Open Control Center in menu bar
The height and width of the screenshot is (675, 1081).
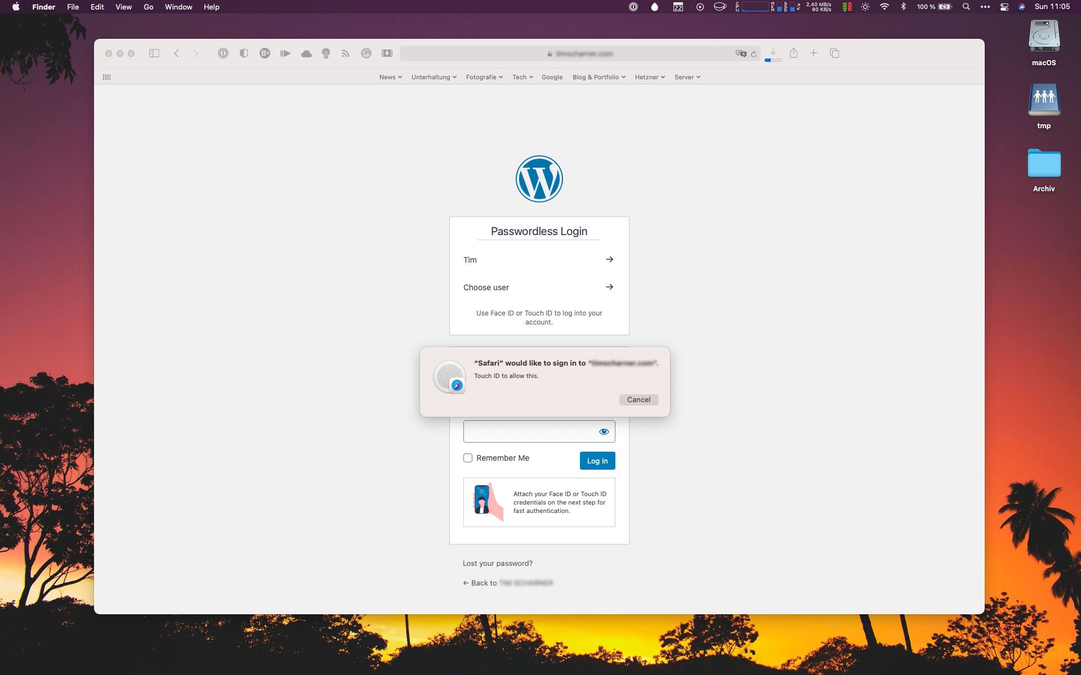(x=1004, y=7)
